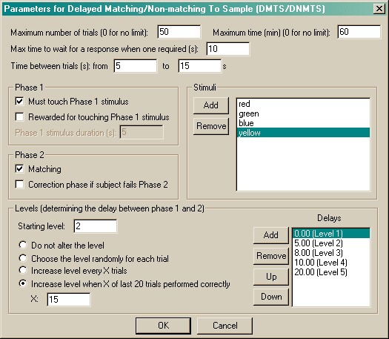389x339 pixels.
Task: Enable Correction phase if subject fails
Action: [x=19, y=185]
